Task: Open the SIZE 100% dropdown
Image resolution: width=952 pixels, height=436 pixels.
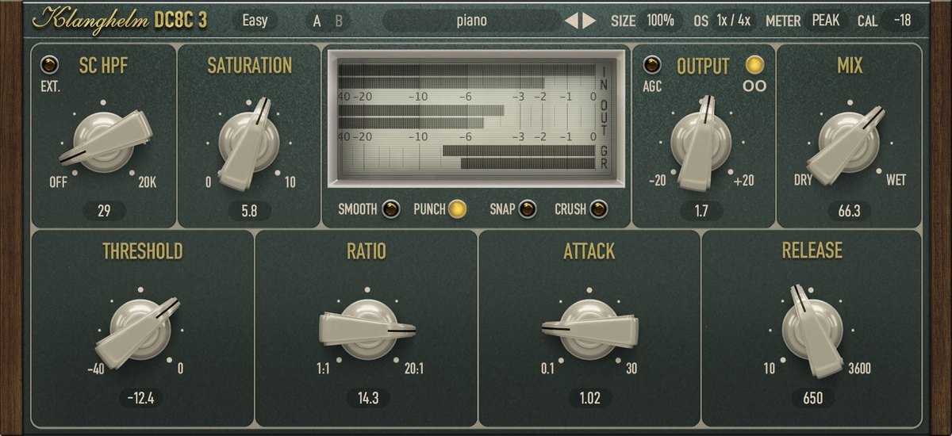Action: (660, 21)
